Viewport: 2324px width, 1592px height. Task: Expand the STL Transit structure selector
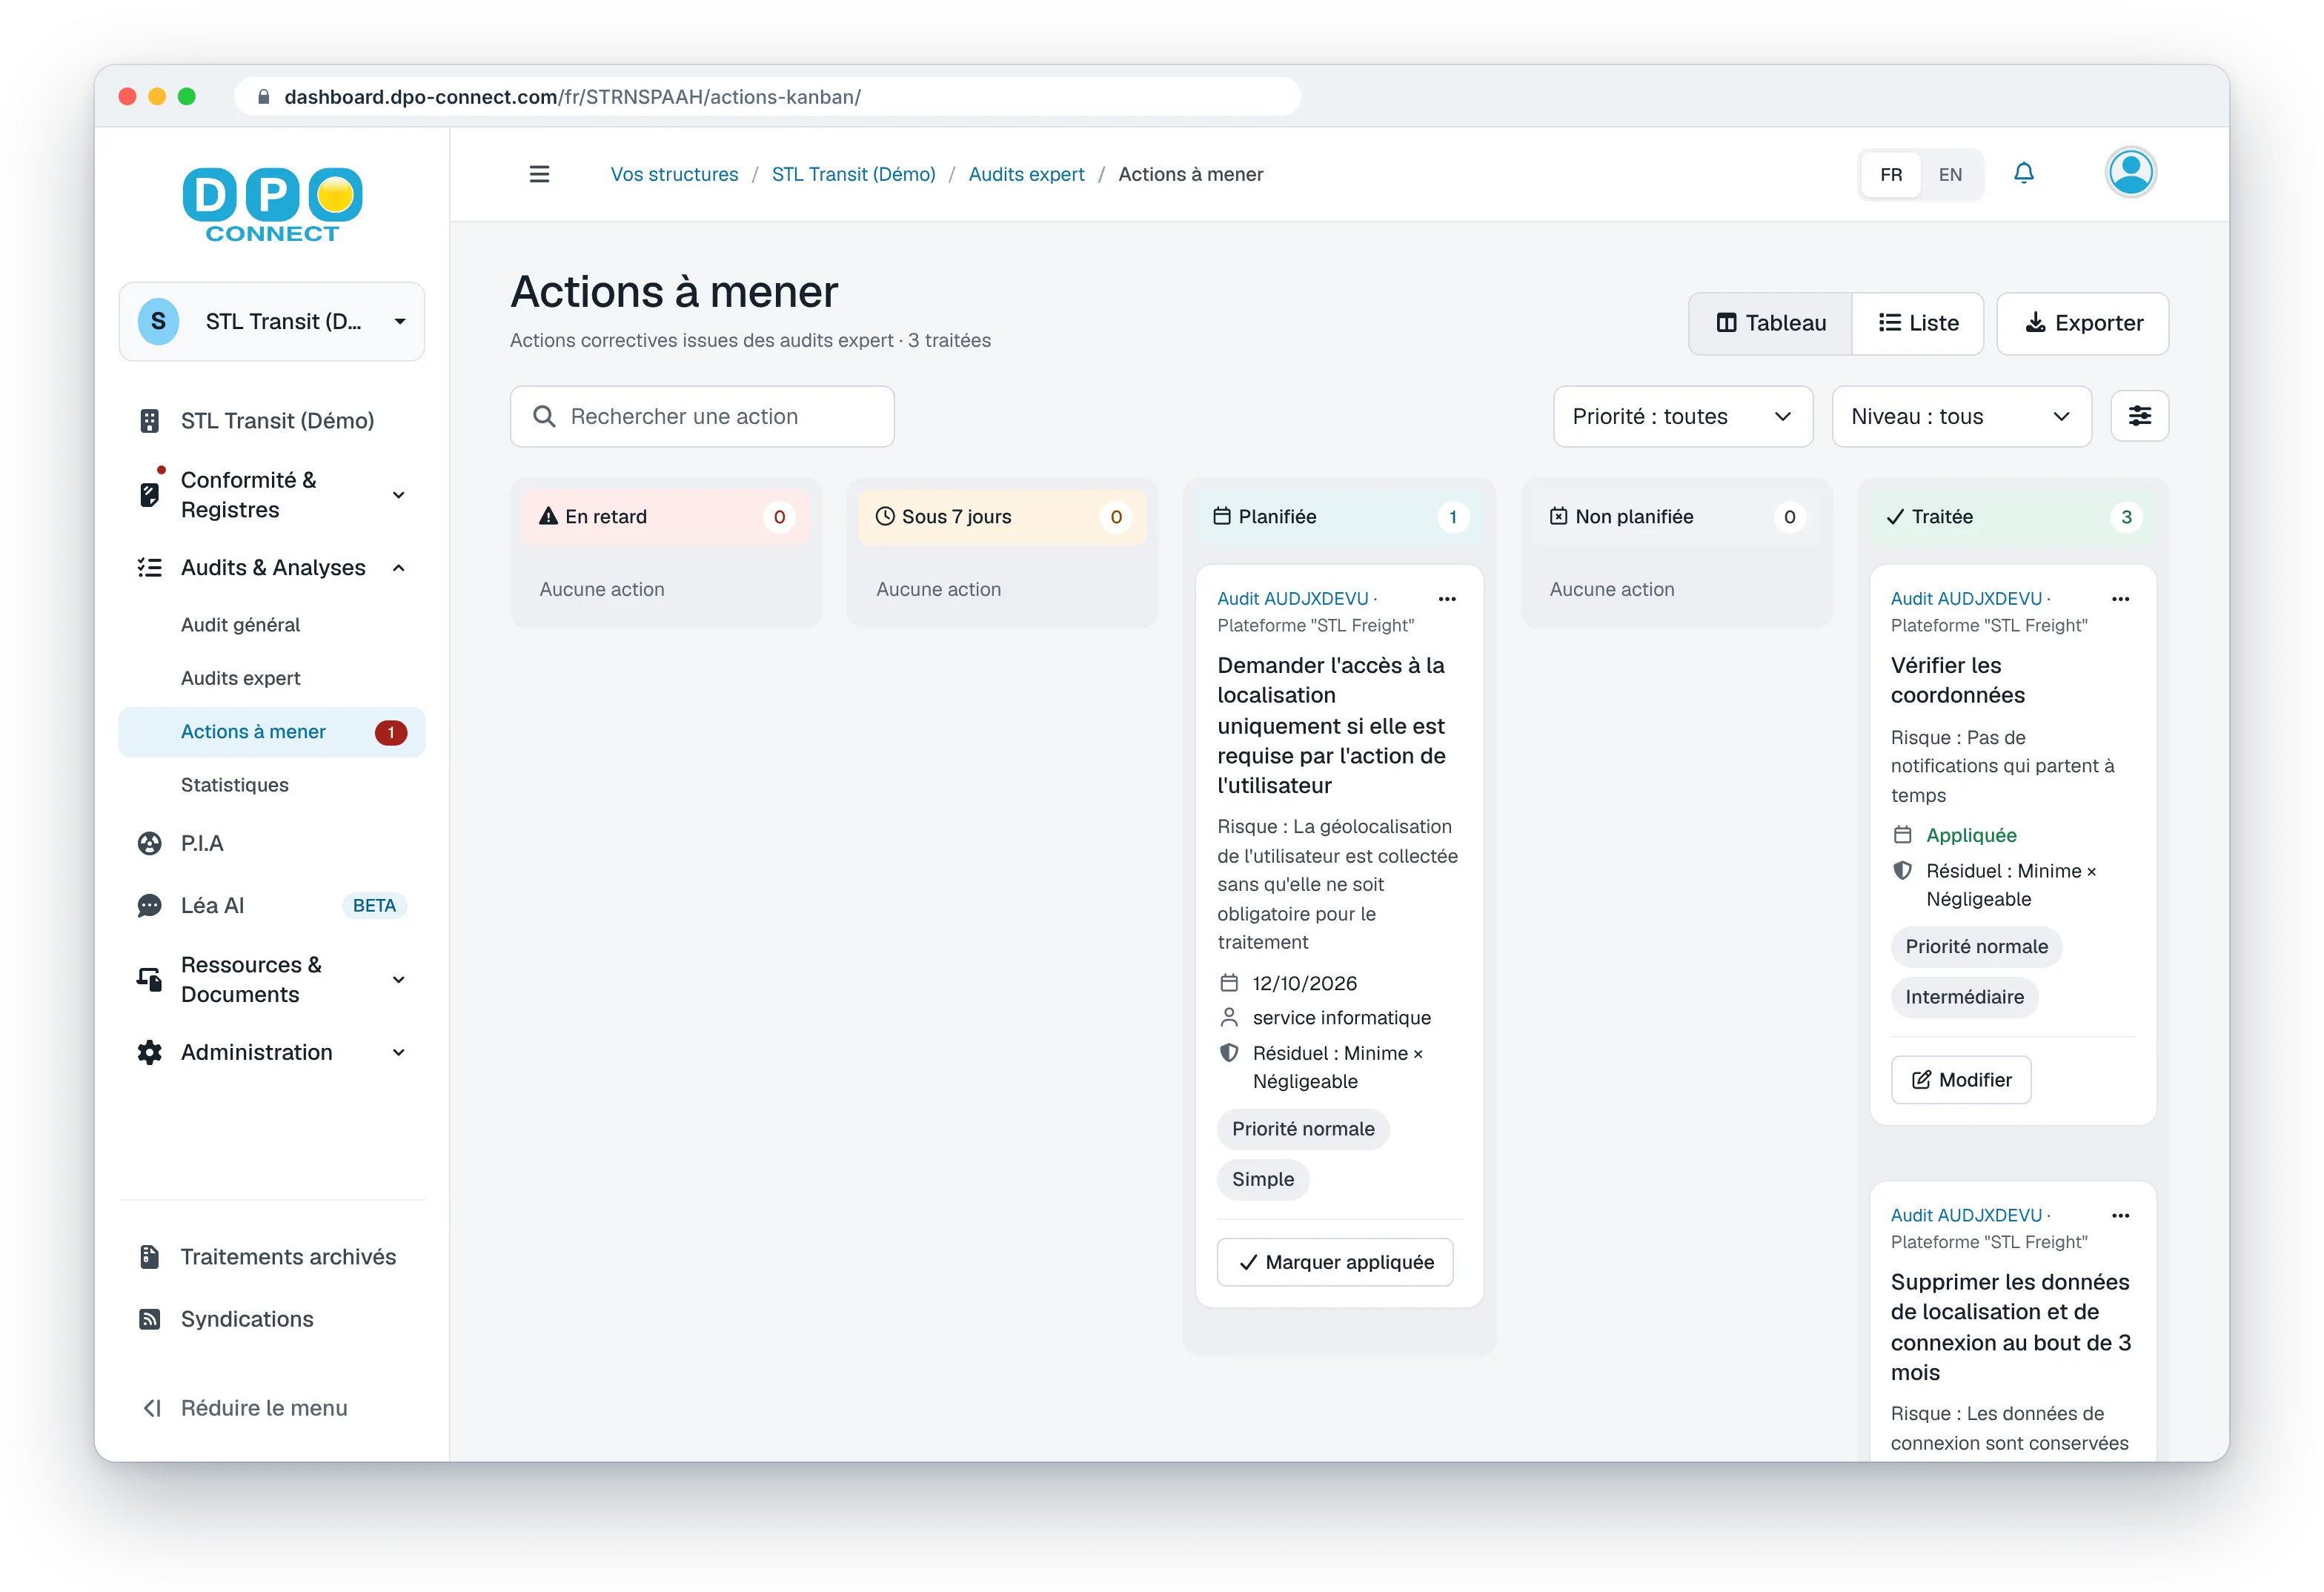pyautogui.click(x=272, y=321)
